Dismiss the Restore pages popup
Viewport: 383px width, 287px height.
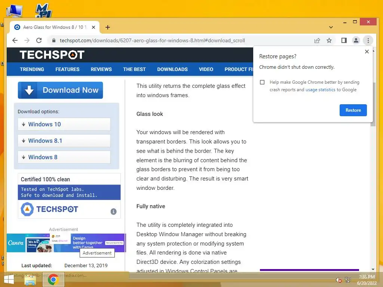coord(367,52)
